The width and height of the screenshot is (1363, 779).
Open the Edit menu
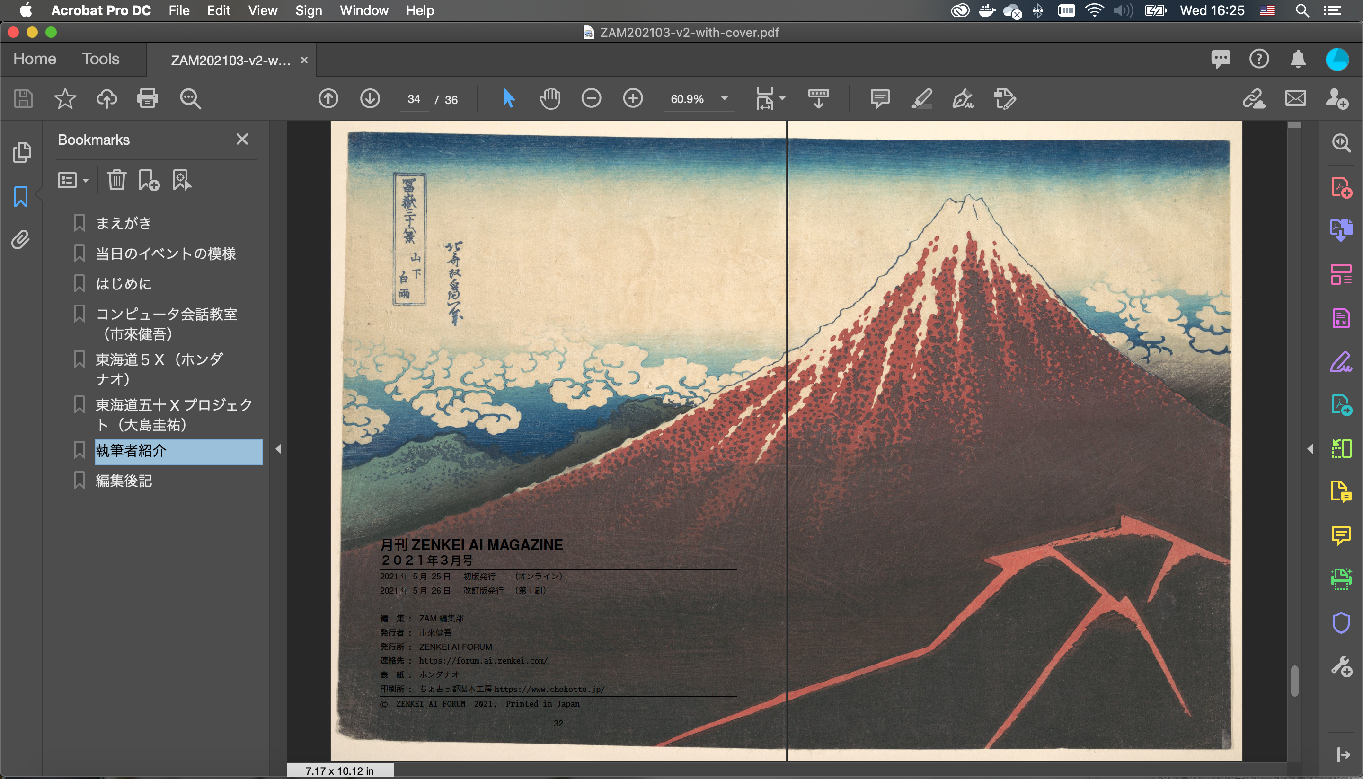tap(219, 10)
